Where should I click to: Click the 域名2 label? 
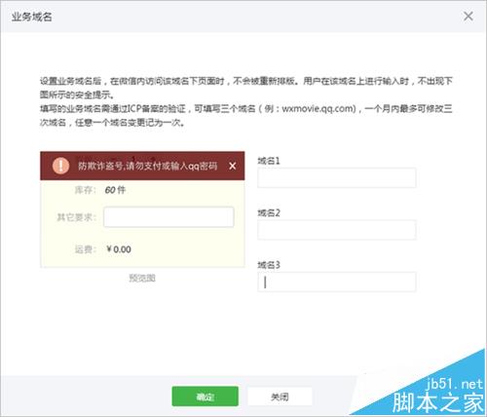pyautogui.click(x=269, y=212)
